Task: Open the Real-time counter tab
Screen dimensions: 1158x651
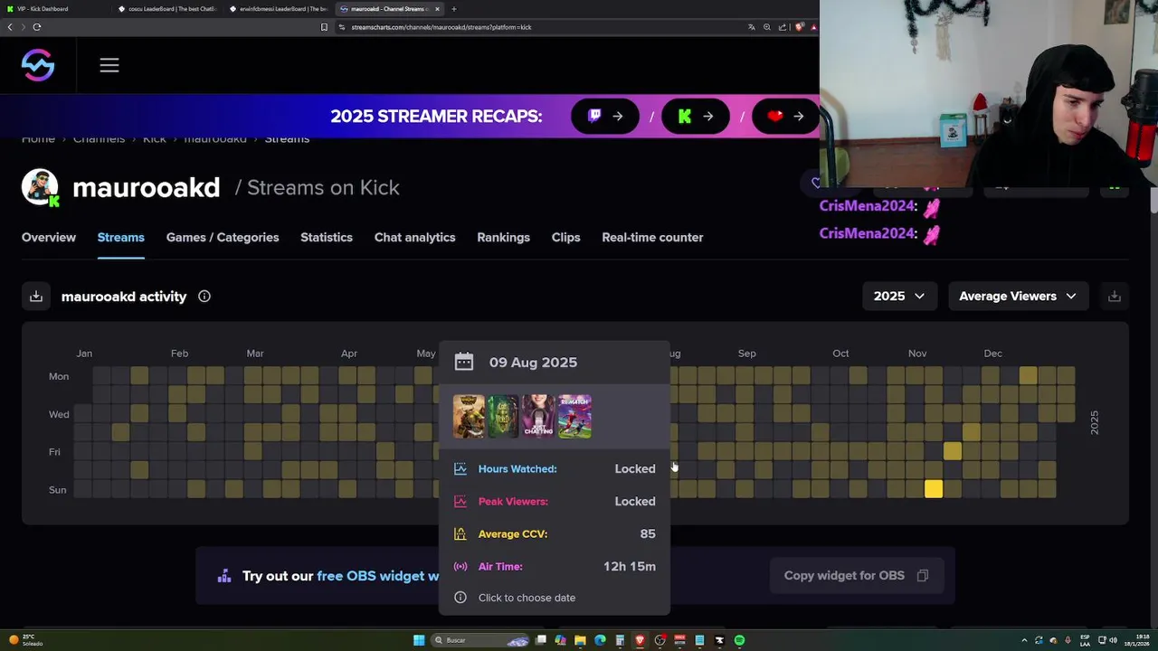Action: 652,237
